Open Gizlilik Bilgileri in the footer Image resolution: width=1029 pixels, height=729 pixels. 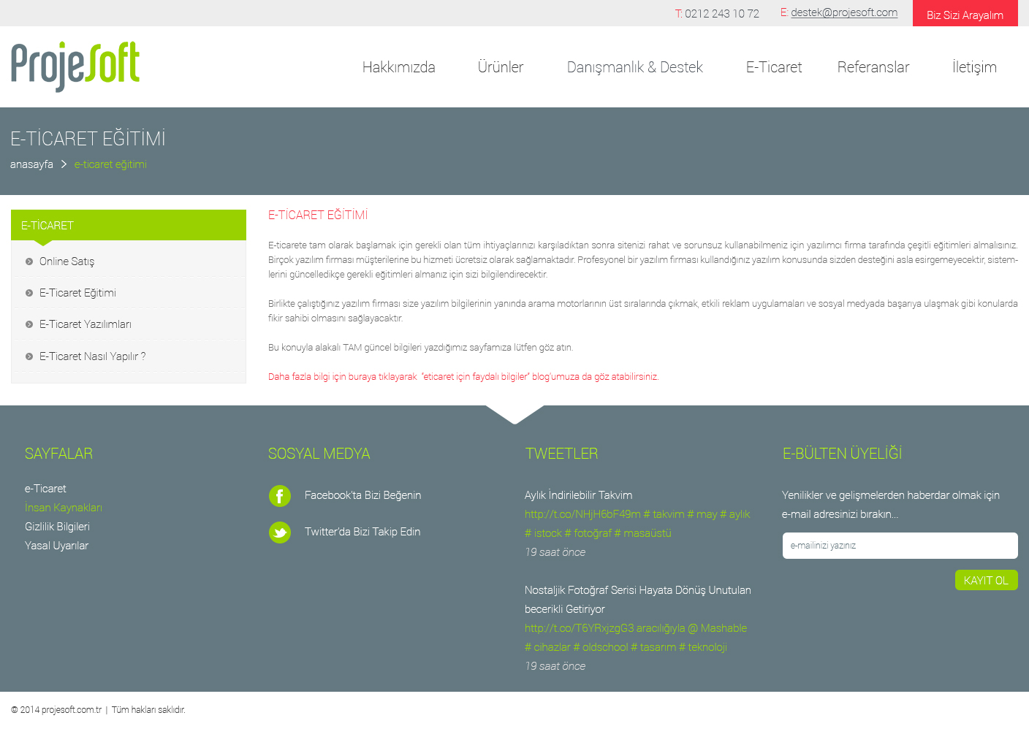[57, 527]
